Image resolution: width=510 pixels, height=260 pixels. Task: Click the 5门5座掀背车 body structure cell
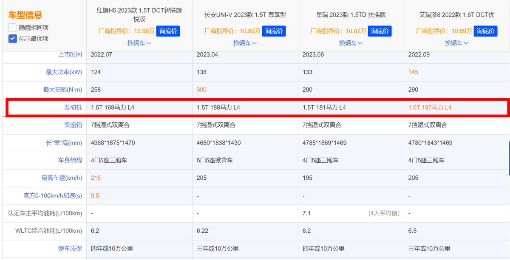pos(215,161)
